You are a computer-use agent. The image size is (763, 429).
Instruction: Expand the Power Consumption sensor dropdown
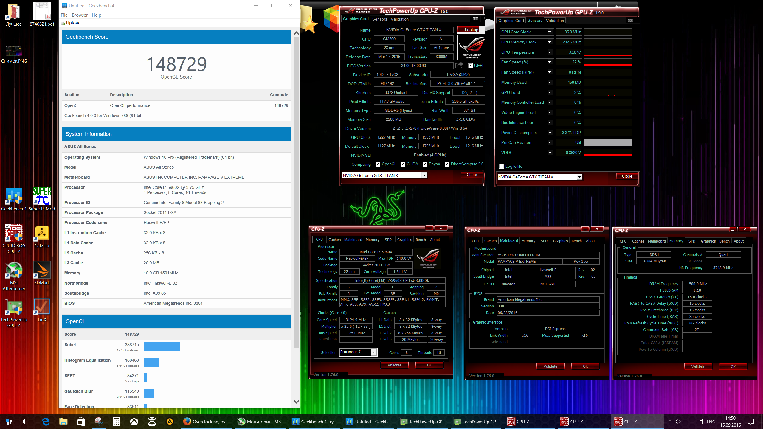coord(550,133)
